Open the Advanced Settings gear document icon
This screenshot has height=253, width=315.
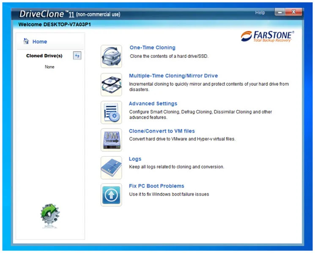pos(111,112)
